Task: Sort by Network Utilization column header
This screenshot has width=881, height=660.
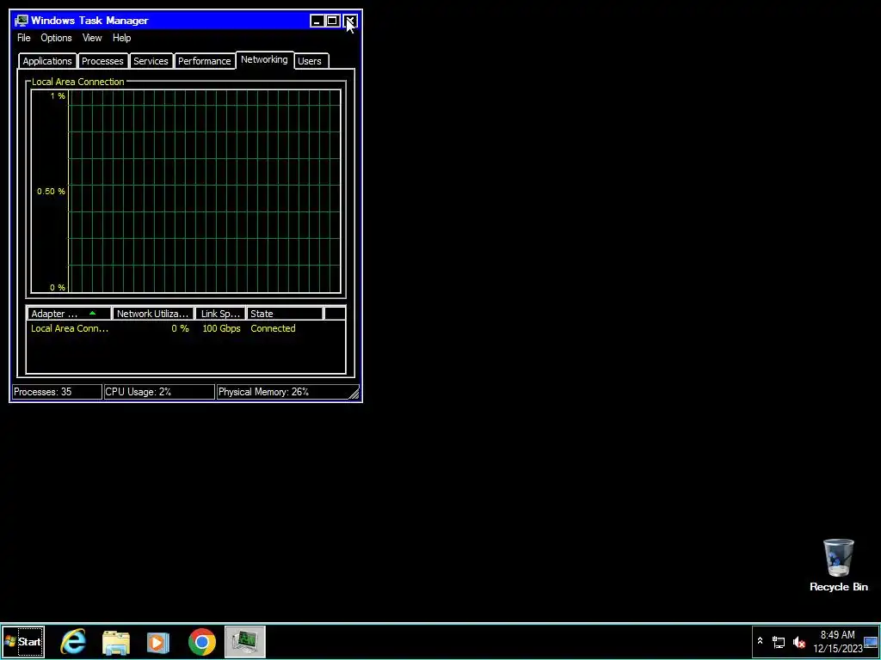Action: (153, 314)
